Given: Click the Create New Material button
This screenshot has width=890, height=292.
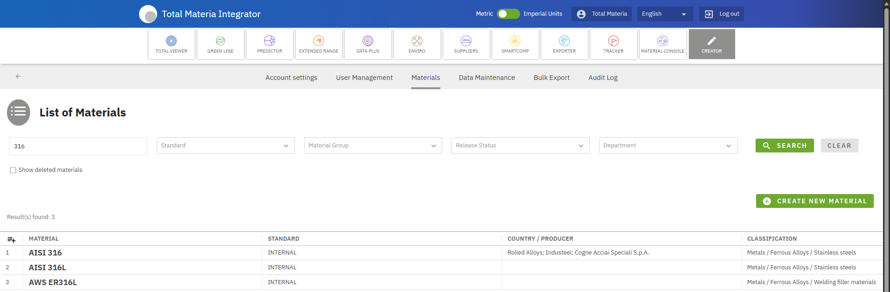Looking at the screenshot, I should 814,201.
